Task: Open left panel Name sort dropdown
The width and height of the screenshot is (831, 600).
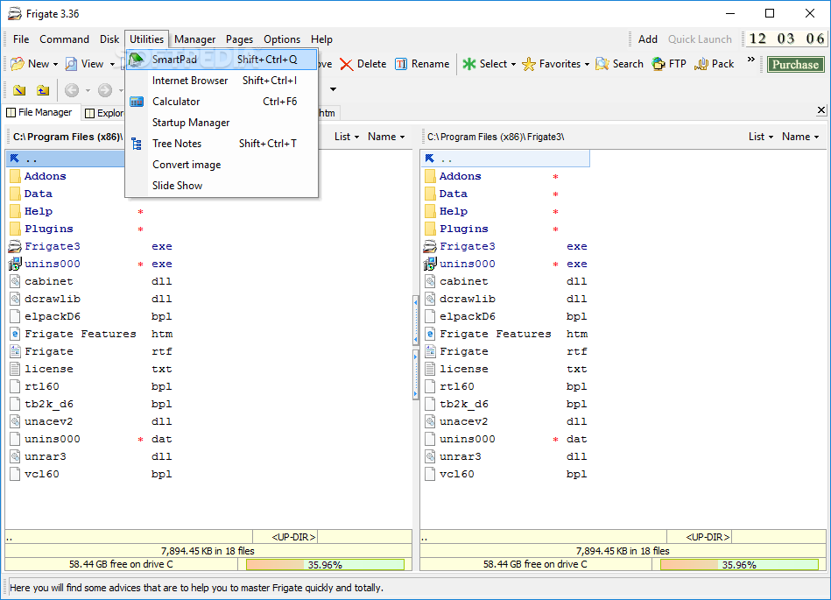Action: 386,137
